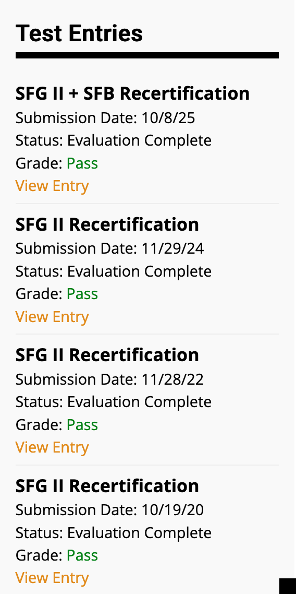The height and width of the screenshot is (594, 296).
Task: Click the Submission Date 11/28/22 text
Action: (x=109, y=379)
